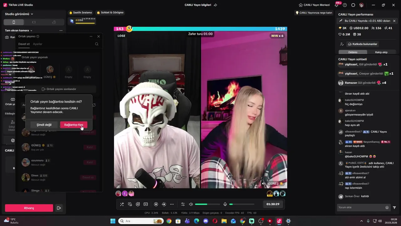This screenshot has width=401, height=226.
Task: Select the dual-screen layout tab
Action: 54,22
